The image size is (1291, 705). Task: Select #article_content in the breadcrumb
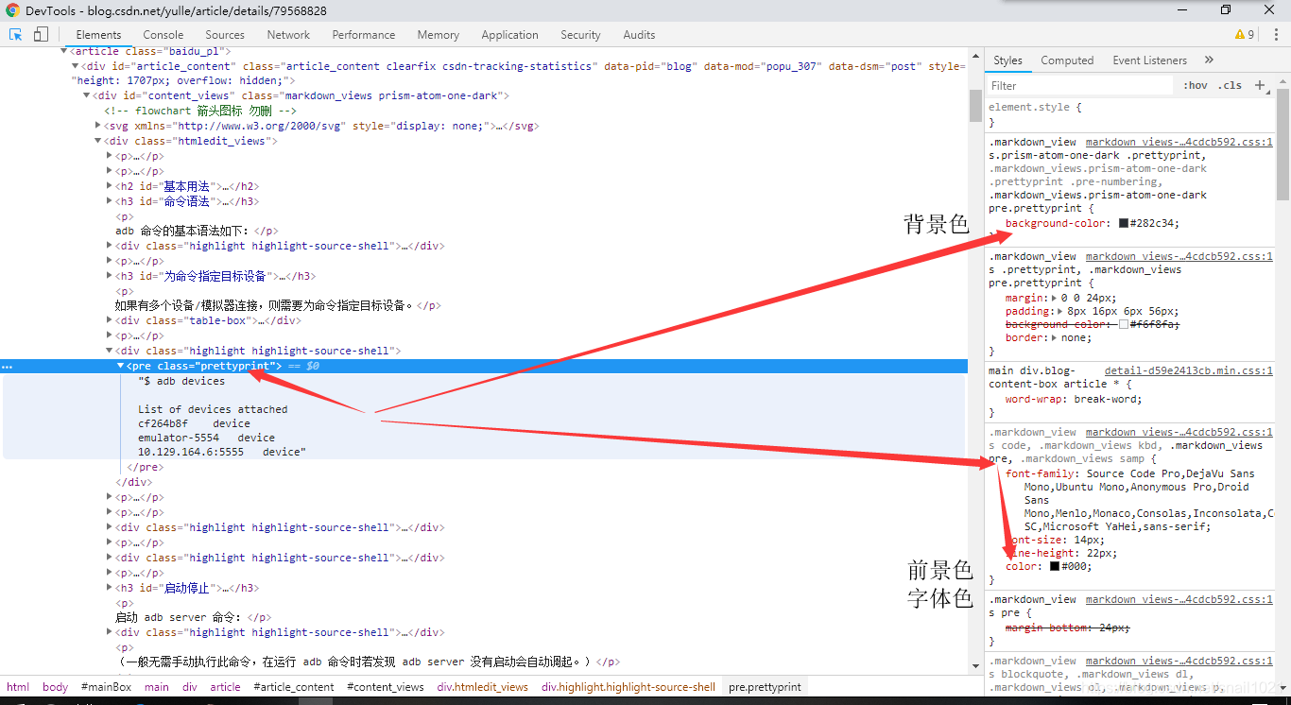coord(294,687)
